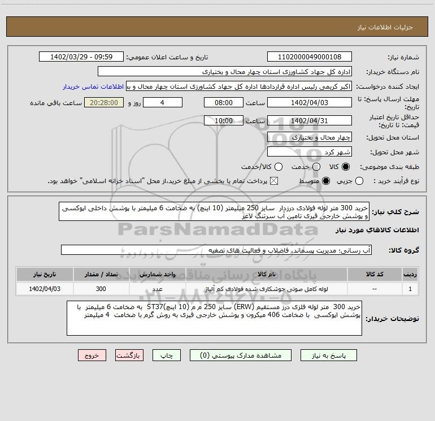Click the delivery province field چهار محال و بختیاری
The width and height of the screenshot is (435, 421).
310,137
